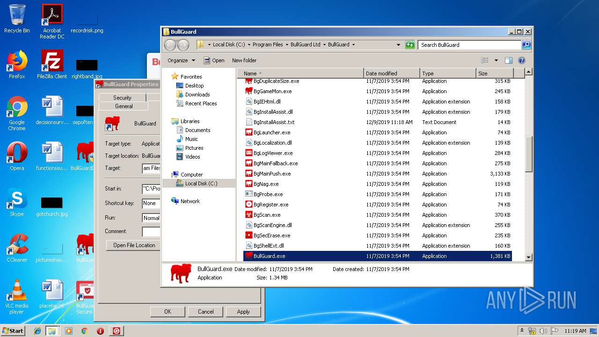The width and height of the screenshot is (599, 337).
Task: Switch to General tab in Properties
Action: pyautogui.click(x=124, y=106)
